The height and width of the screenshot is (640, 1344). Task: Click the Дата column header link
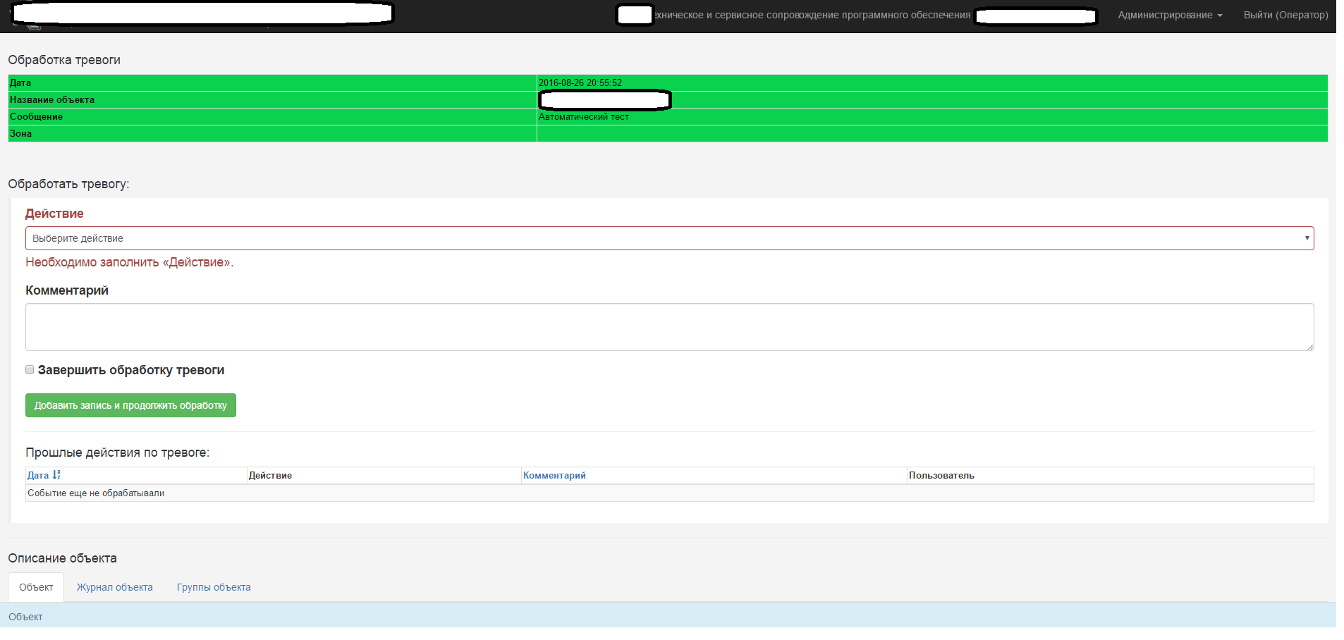tap(38, 475)
